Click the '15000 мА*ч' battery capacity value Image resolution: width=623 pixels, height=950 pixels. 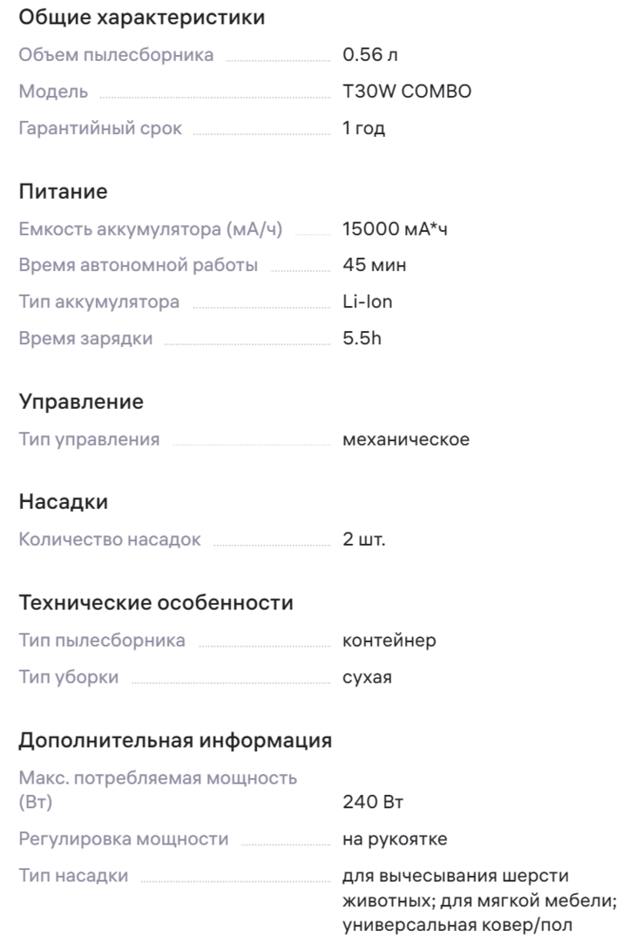pyautogui.click(x=395, y=229)
